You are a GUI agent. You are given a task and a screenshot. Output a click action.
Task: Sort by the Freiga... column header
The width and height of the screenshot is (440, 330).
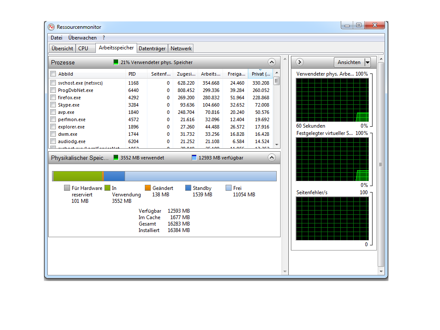(235, 74)
